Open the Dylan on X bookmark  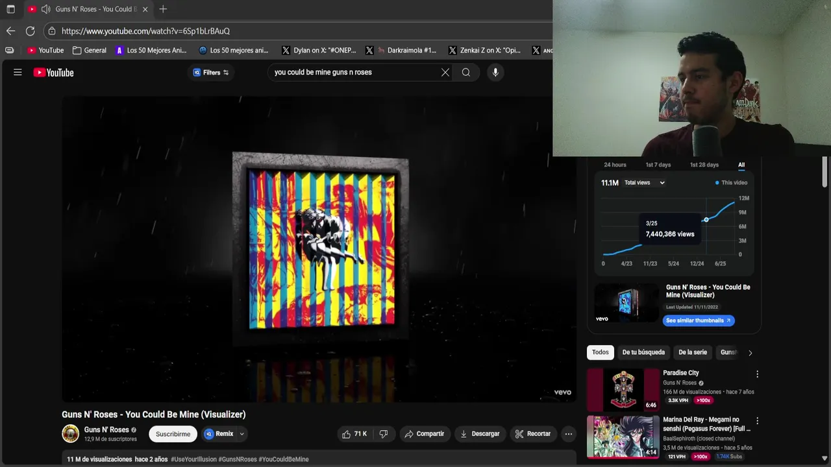(319, 50)
